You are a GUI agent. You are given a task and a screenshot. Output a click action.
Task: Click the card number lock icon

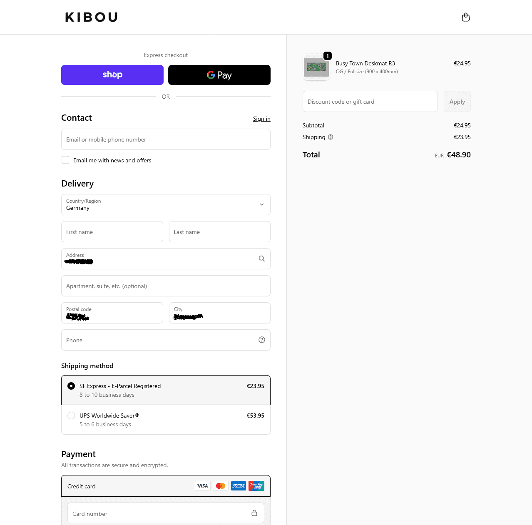click(x=254, y=513)
